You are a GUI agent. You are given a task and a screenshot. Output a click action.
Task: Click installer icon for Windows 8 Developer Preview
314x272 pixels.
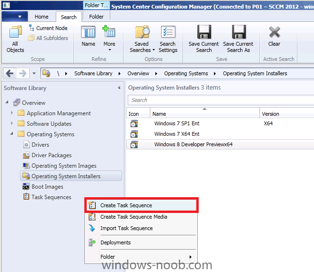134,144
